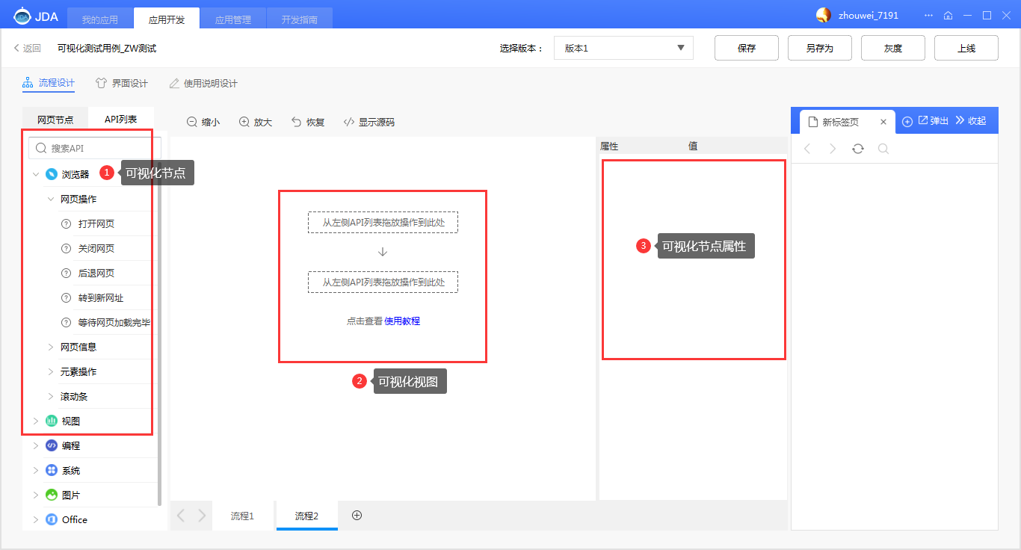Click the user avatar icon
1021x550 pixels.
pyautogui.click(x=824, y=15)
